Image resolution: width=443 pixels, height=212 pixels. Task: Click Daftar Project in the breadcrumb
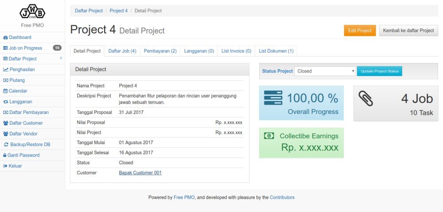89,11
